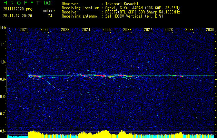Click the 0.6 frequency axis label

pos(2,131)
